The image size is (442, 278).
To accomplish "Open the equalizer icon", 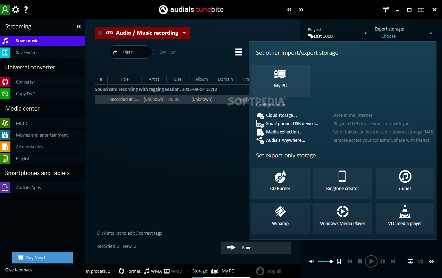I will [x=339, y=261].
